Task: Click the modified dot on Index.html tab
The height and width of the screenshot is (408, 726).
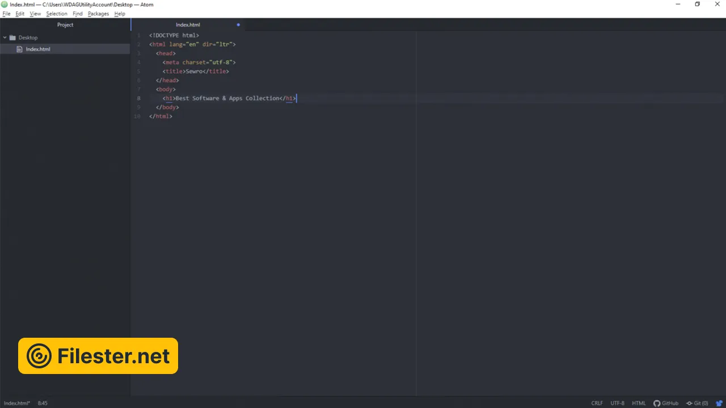Action: 238,25
